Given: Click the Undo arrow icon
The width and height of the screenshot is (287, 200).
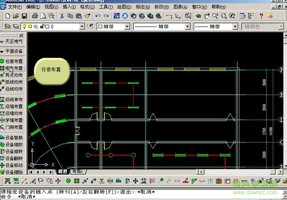Looking at the screenshot, I should pyautogui.click(x=98, y=16).
